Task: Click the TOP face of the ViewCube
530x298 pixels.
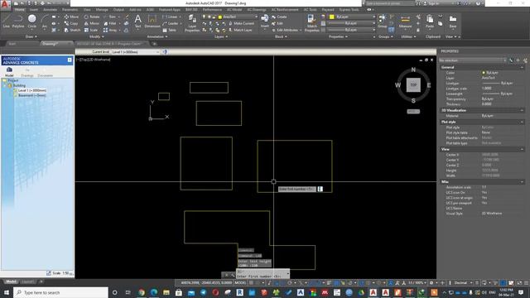Action: tap(413, 84)
